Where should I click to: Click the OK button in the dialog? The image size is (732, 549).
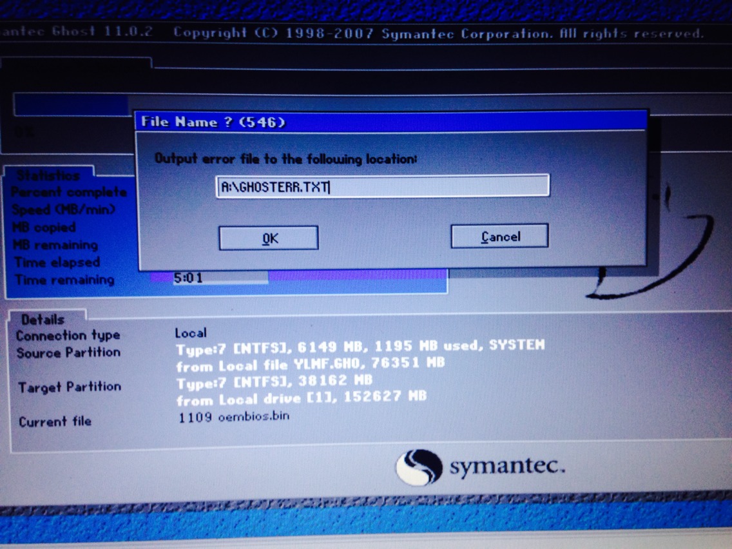(269, 238)
